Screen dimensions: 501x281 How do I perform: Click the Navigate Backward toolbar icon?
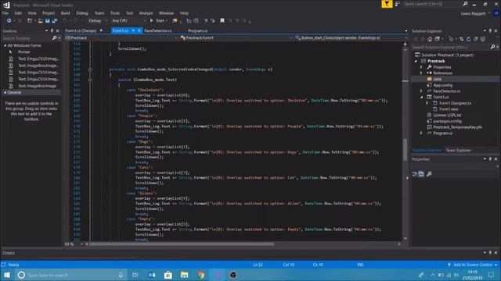9,21
